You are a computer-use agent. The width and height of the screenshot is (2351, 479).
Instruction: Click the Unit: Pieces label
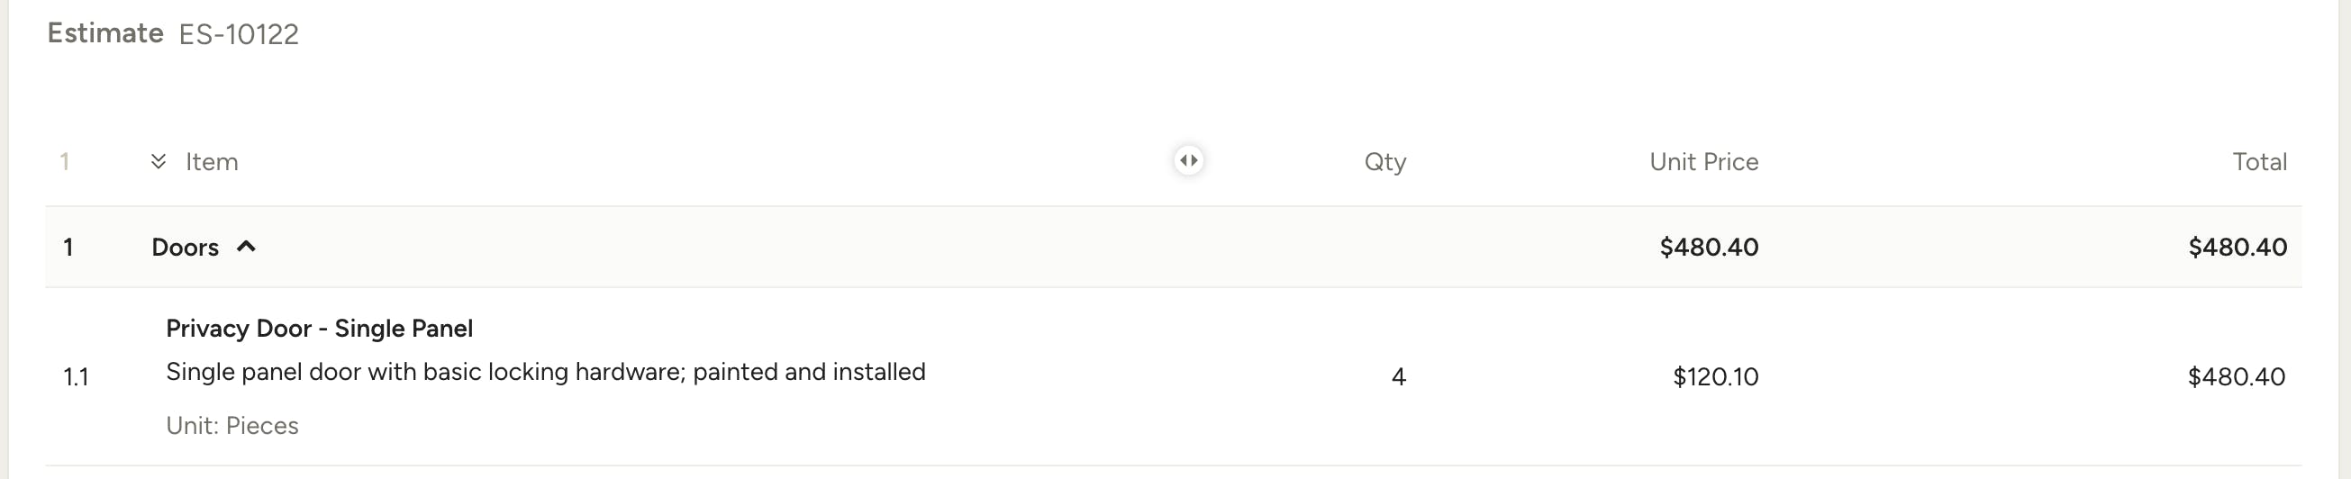coord(232,426)
